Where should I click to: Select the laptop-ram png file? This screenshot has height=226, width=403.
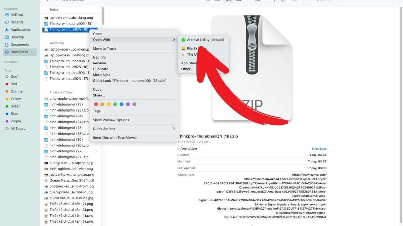tap(71, 18)
